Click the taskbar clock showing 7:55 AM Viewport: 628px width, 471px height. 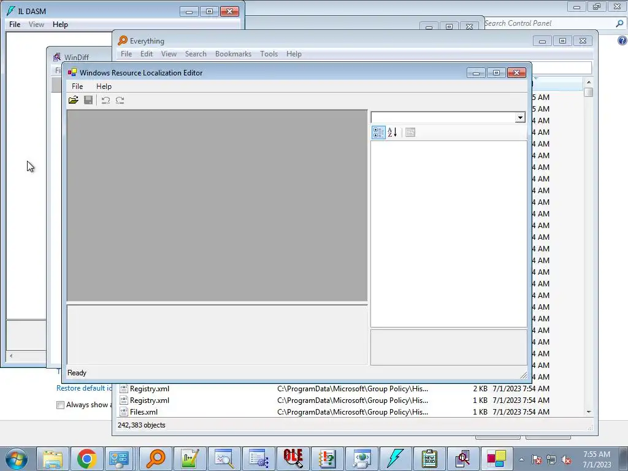[597, 459]
